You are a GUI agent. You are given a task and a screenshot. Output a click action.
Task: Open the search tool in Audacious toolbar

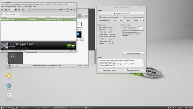tap(2, 10)
